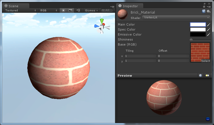Click the Preview panel header
This screenshot has width=214, height=125.
tap(157, 76)
